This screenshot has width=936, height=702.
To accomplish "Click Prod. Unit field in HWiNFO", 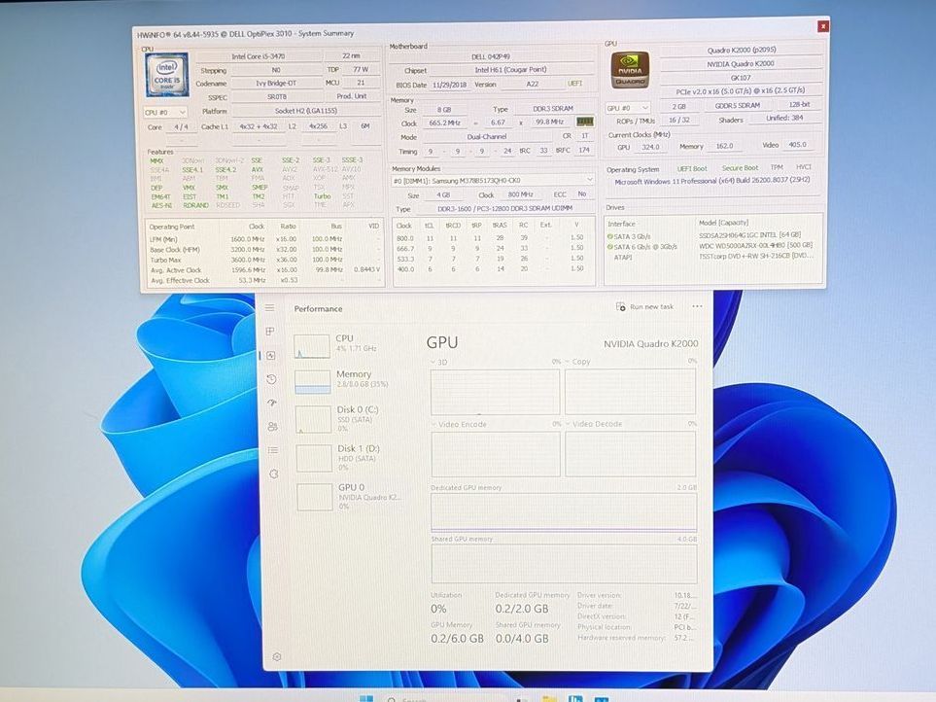I will (352, 96).
